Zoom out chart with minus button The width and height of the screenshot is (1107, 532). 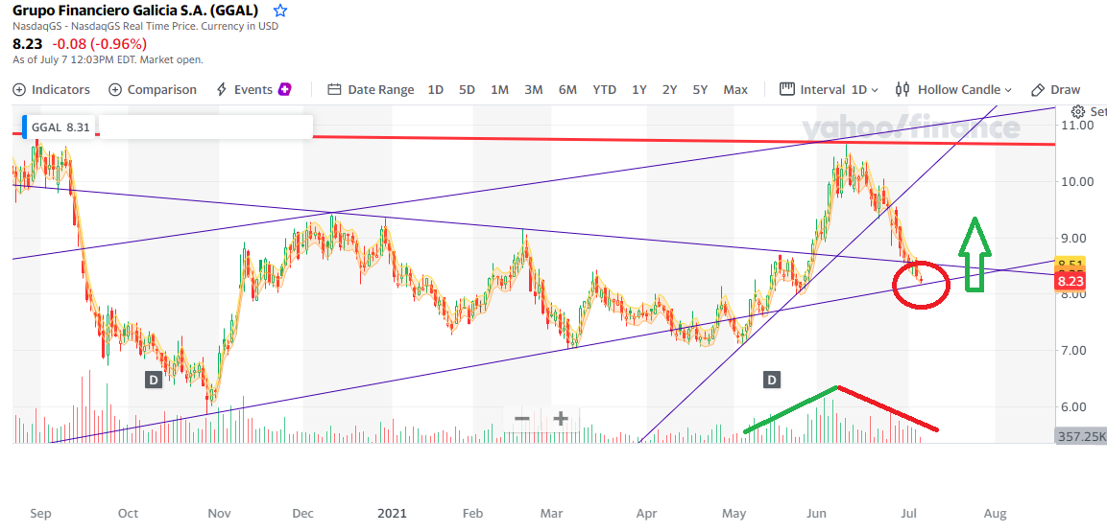click(522, 419)
